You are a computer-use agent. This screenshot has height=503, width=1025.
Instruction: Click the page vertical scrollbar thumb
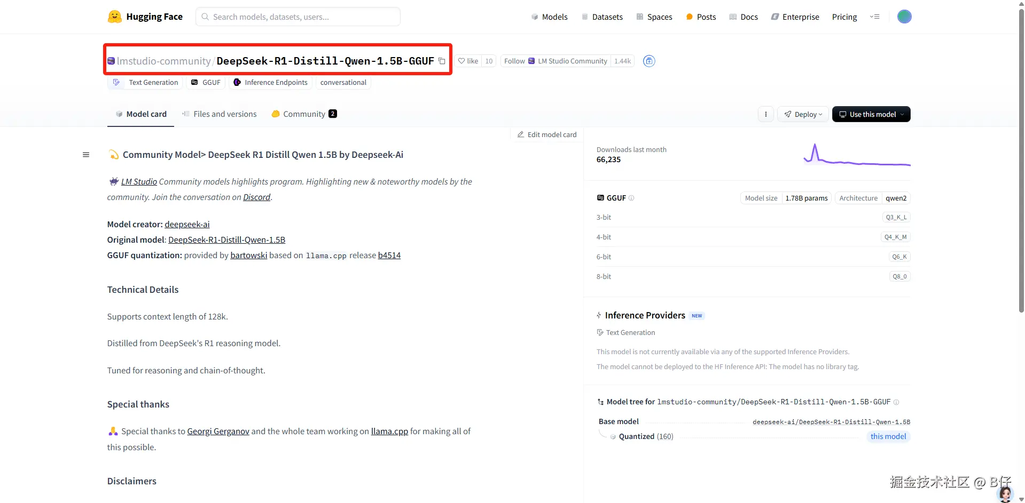point(1021,160)
